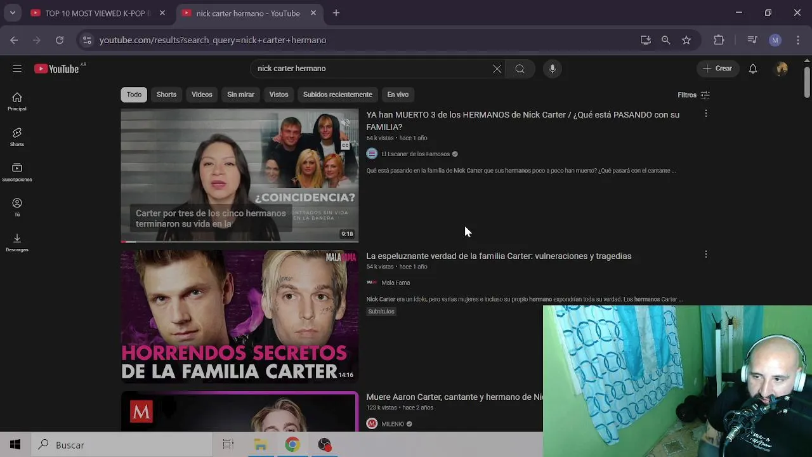Viewport: 812px width, 457px height.
Task: Open the Tú profile section
Action: pyautogui.click(x=17, y=207)
